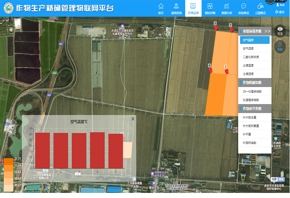Select 叶面积指数 item
290x198 pixels.
[255, 143]
